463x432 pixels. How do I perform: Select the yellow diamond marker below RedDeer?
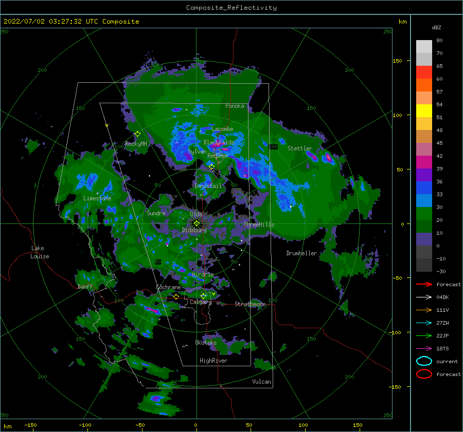(212, 167)
